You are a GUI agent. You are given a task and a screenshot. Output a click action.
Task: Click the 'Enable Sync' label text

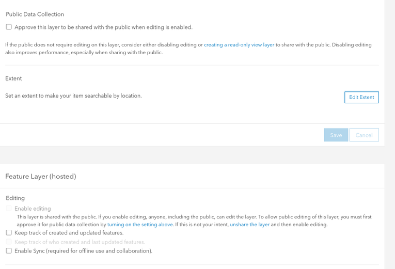coord(83,251)
